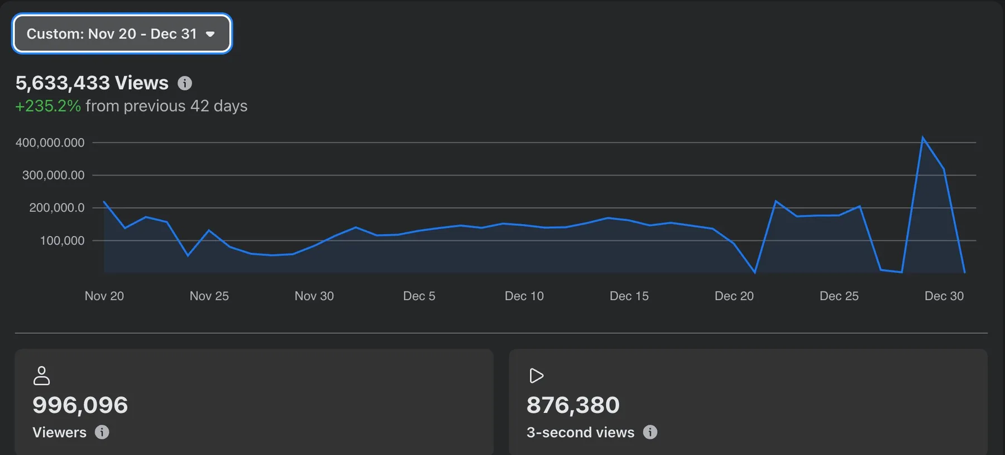Click the 876,380 count
The height and width of the screenshot is (455, 1005).
pyautogui.click(x=573, y=405)
